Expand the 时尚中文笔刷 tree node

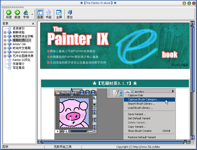click(5, 48)
